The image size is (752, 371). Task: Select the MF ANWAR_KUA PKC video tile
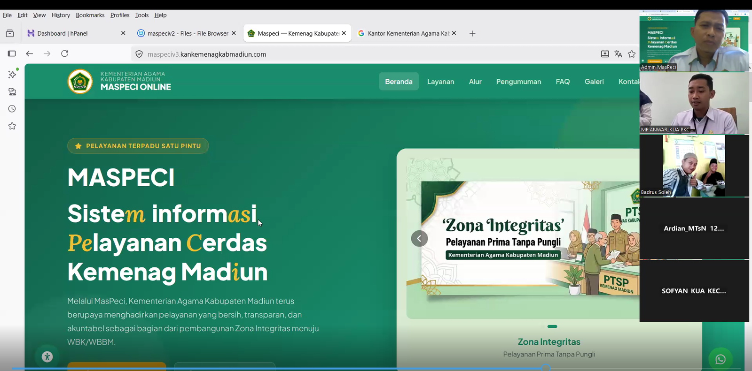click(x=694, y=103)
